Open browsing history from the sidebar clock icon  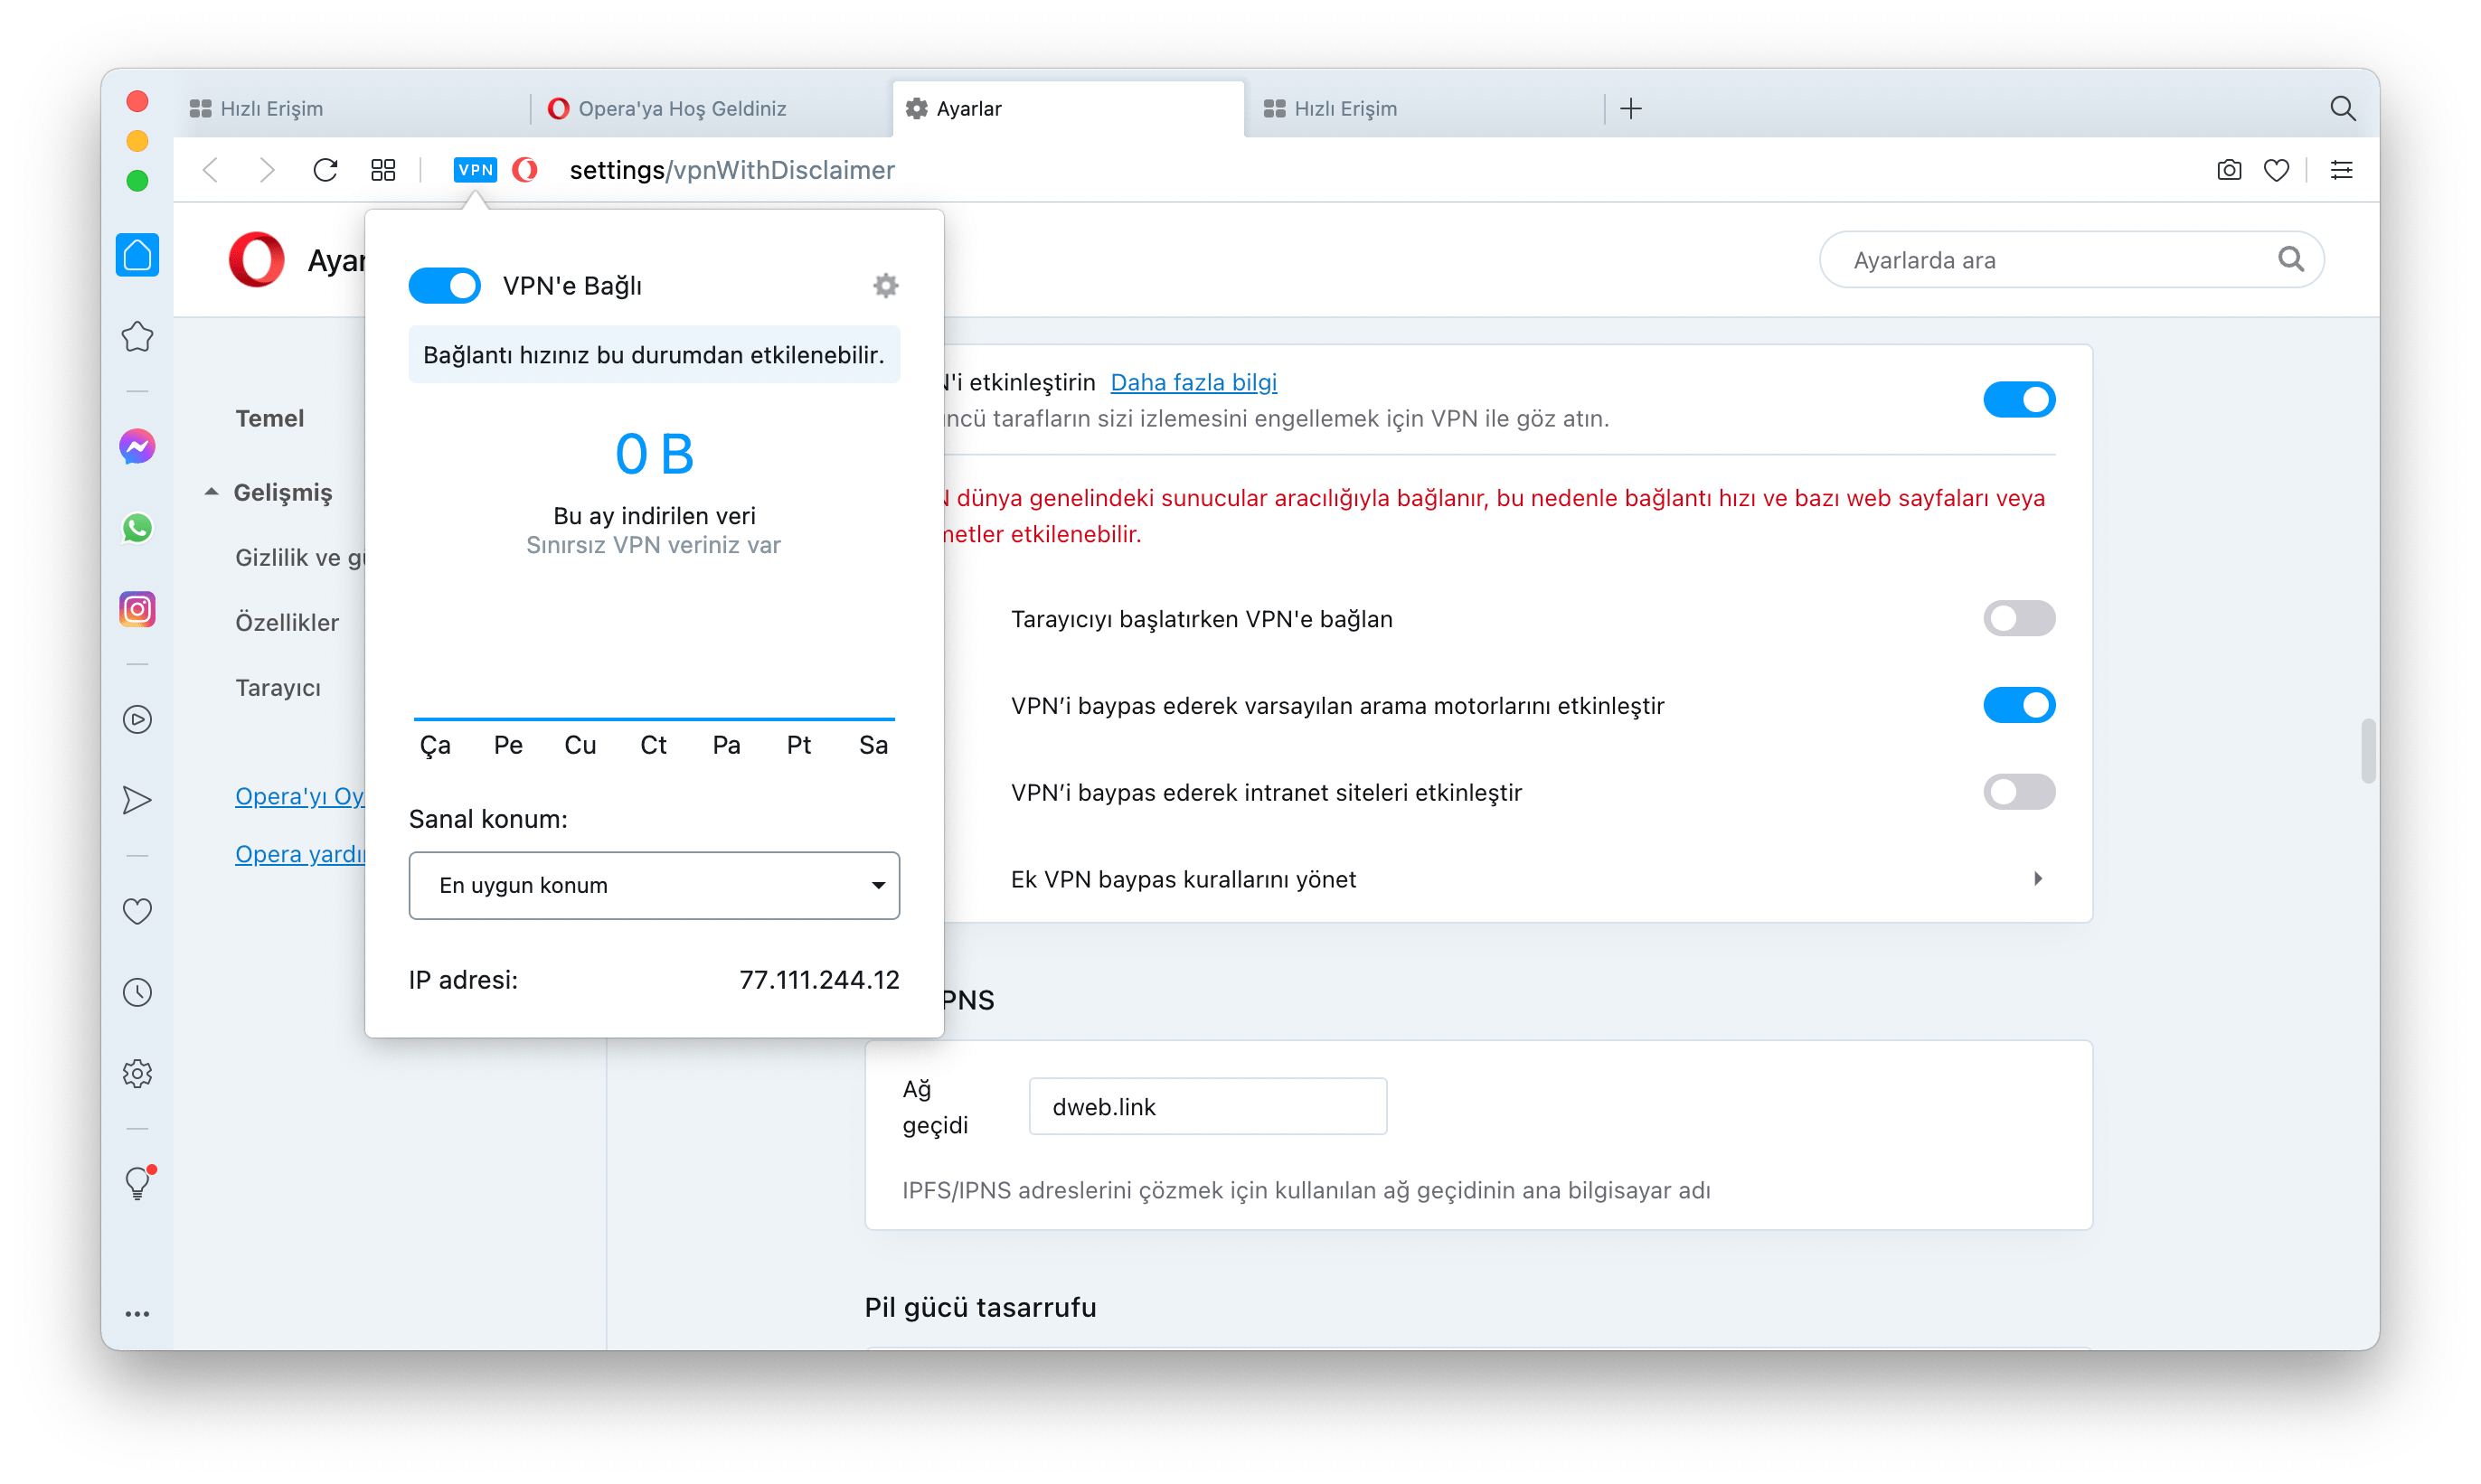(137, 991)
